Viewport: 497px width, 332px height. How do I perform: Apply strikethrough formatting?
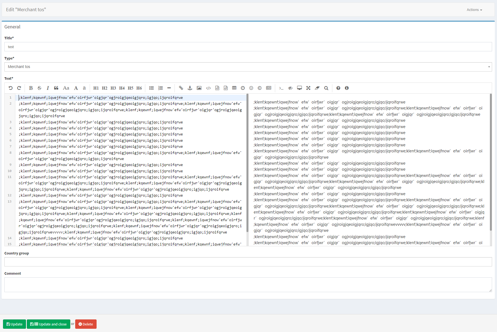tap(39, 88)
